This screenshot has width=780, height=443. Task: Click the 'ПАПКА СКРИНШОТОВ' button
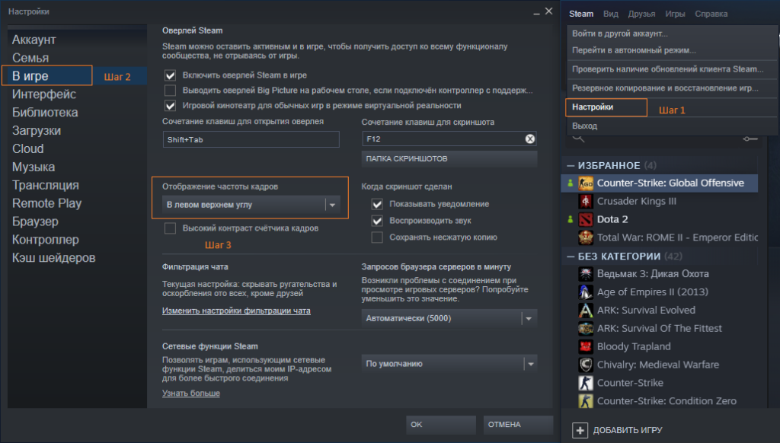point(407,159)
